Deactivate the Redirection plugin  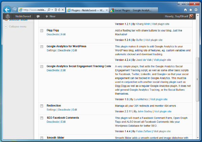pos(64,110)
